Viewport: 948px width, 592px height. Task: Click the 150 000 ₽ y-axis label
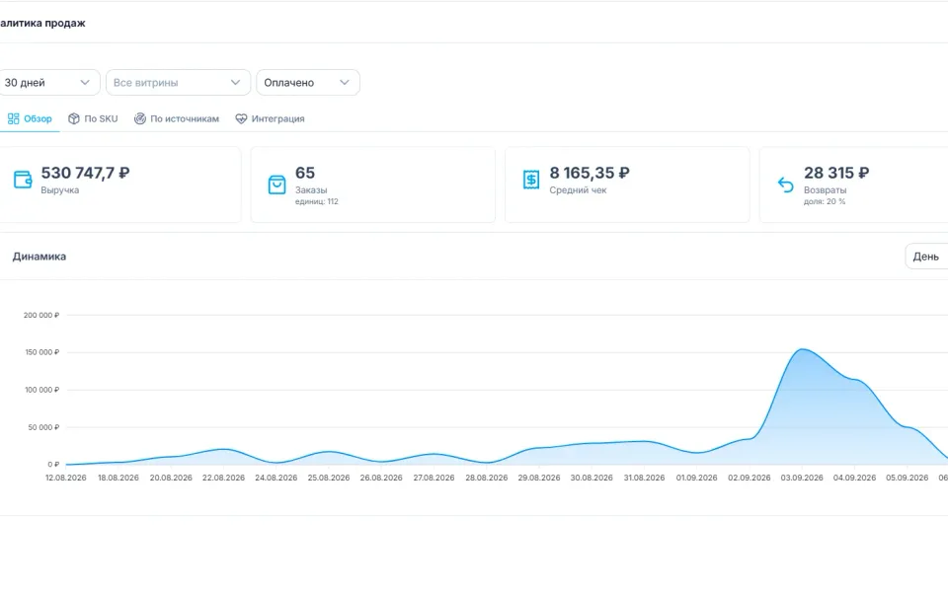(x=41, y=352)
